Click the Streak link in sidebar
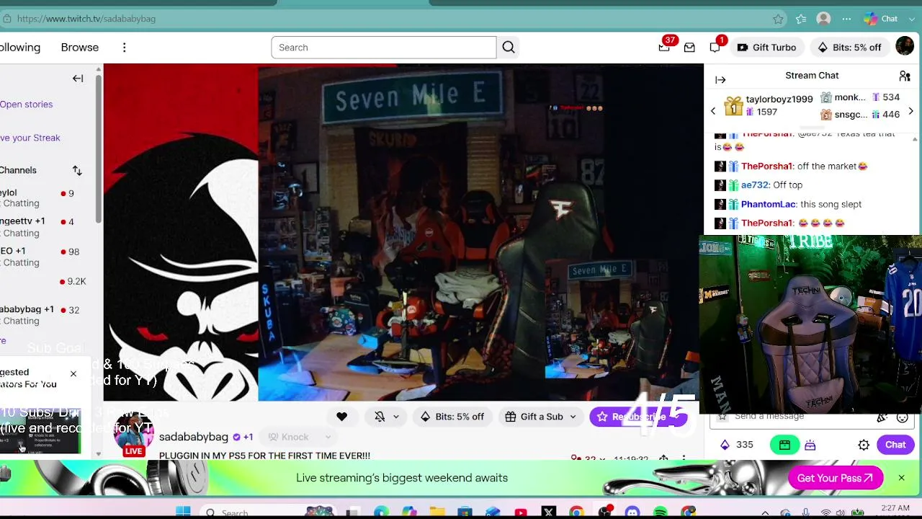The width and height of the screenshot is (922, 519). [30, 138]
